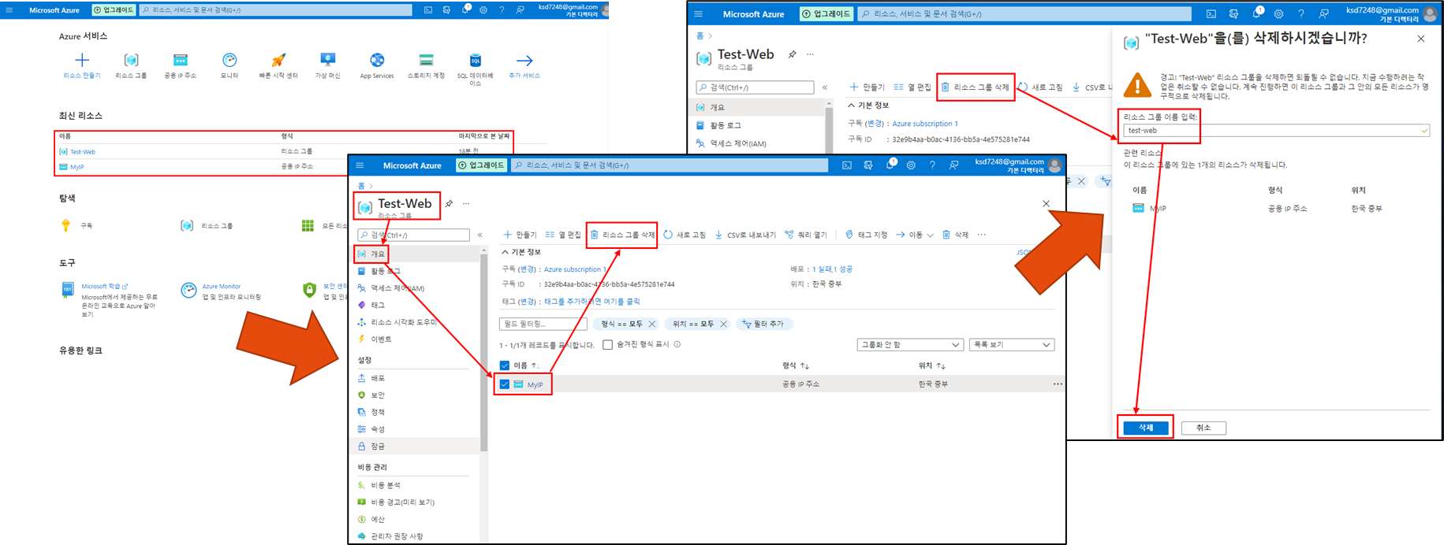Open Azure subscription 1 link in middle window
Viewport: 1444px width, 545px height.
click(576, 269)
